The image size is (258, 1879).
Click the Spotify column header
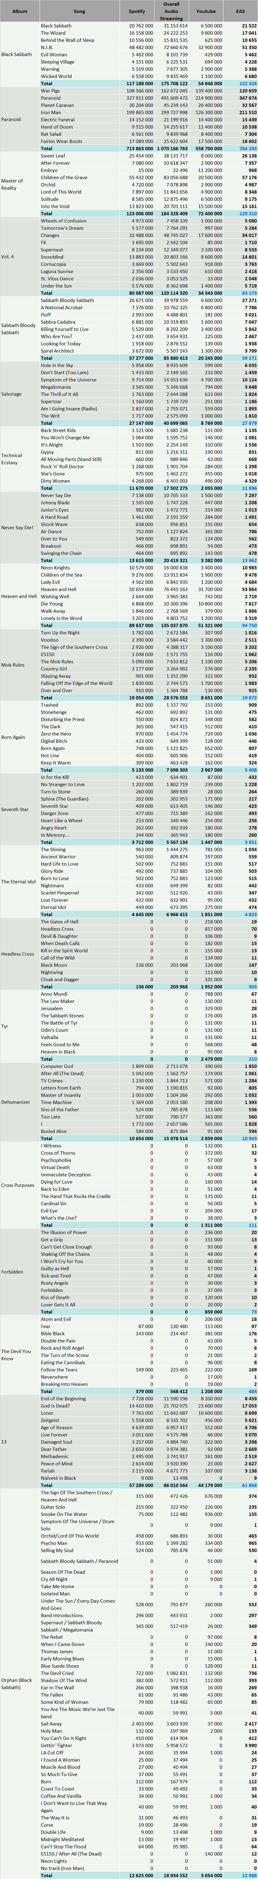click(137, 12)
